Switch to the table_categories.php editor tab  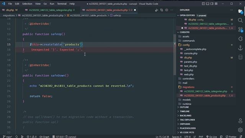50,10
